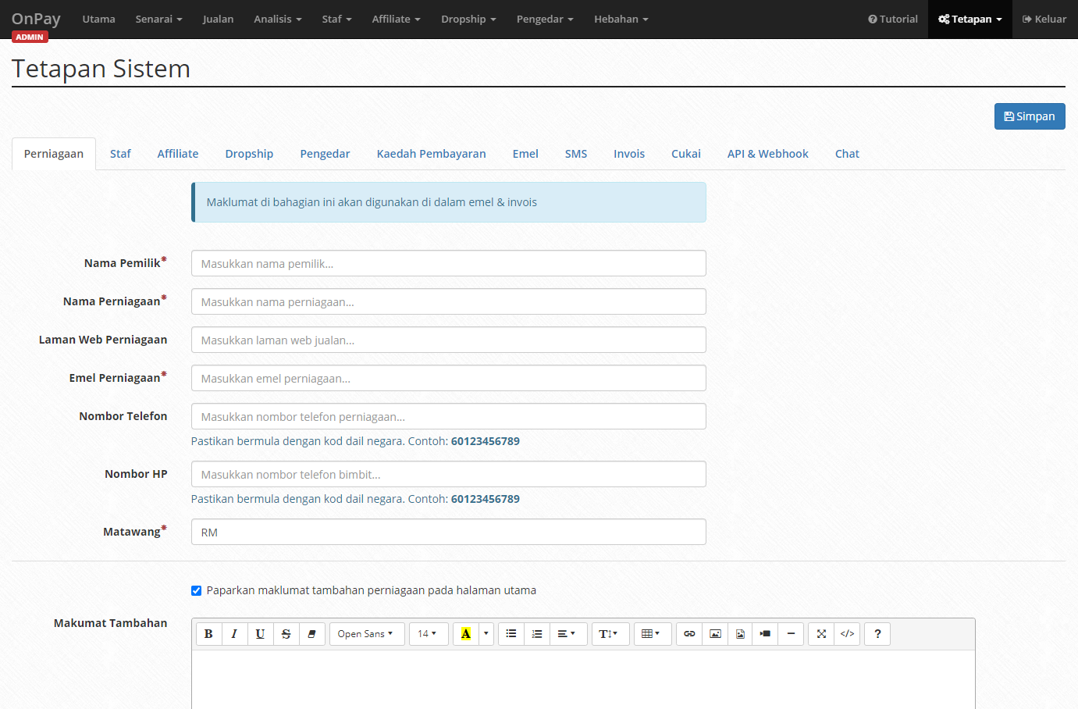This screenshot has width=1078, height=709.
Task: Insert a picture with the image icon
Action: click(715, 634)
